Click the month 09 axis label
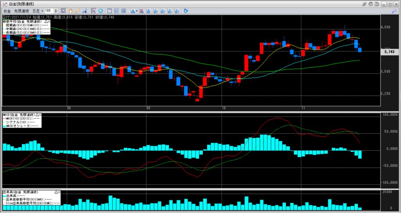Image resolution: width=401 pixels, height=213 pixels. pos(148,108)
